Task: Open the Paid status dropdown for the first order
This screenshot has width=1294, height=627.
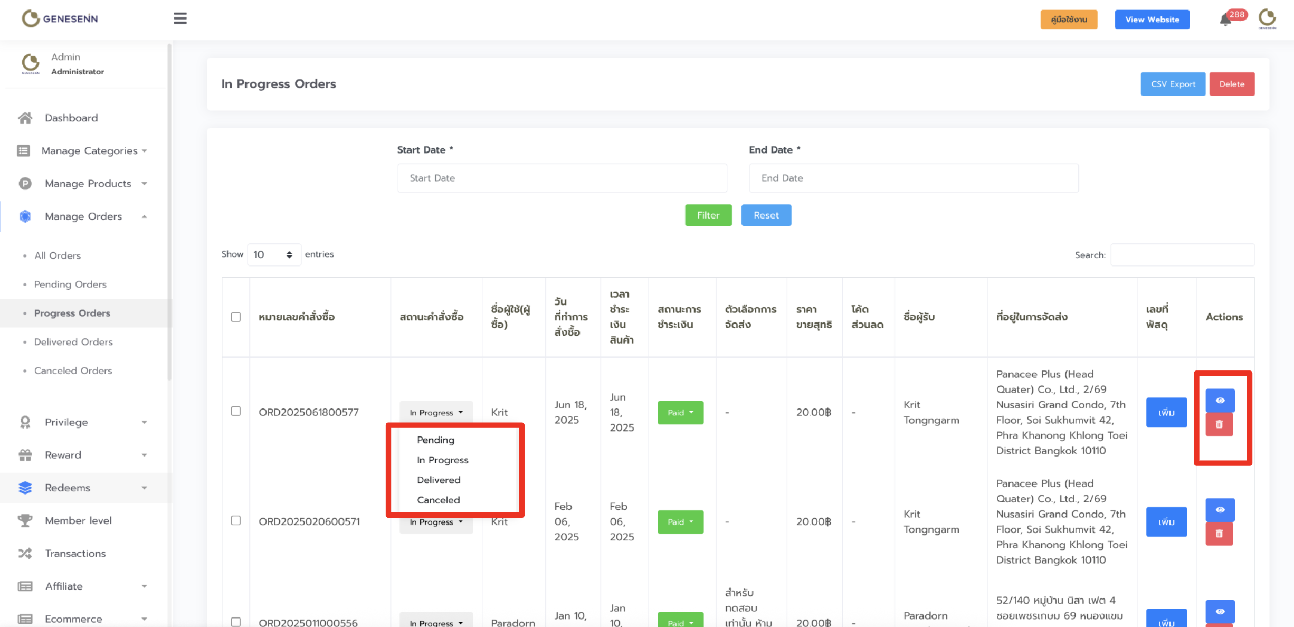Action: tap(680, 412)
